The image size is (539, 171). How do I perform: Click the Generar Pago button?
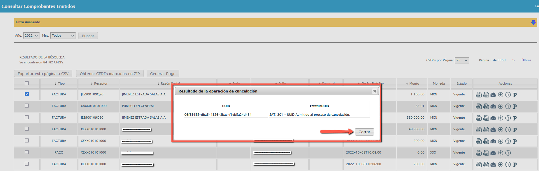click(163, 74)
